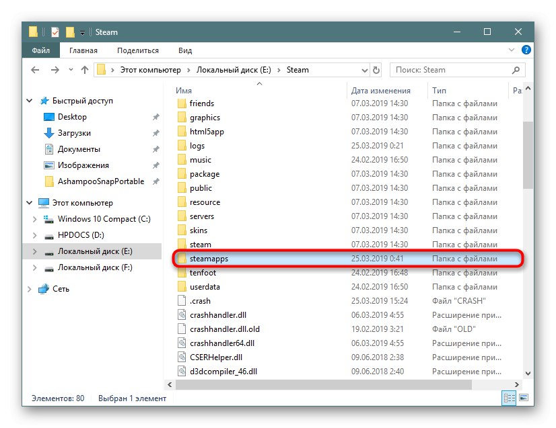Click the Steam breadcrumb segment
Image resolution: width=556 pixels, height=428 pixels.
298,70
